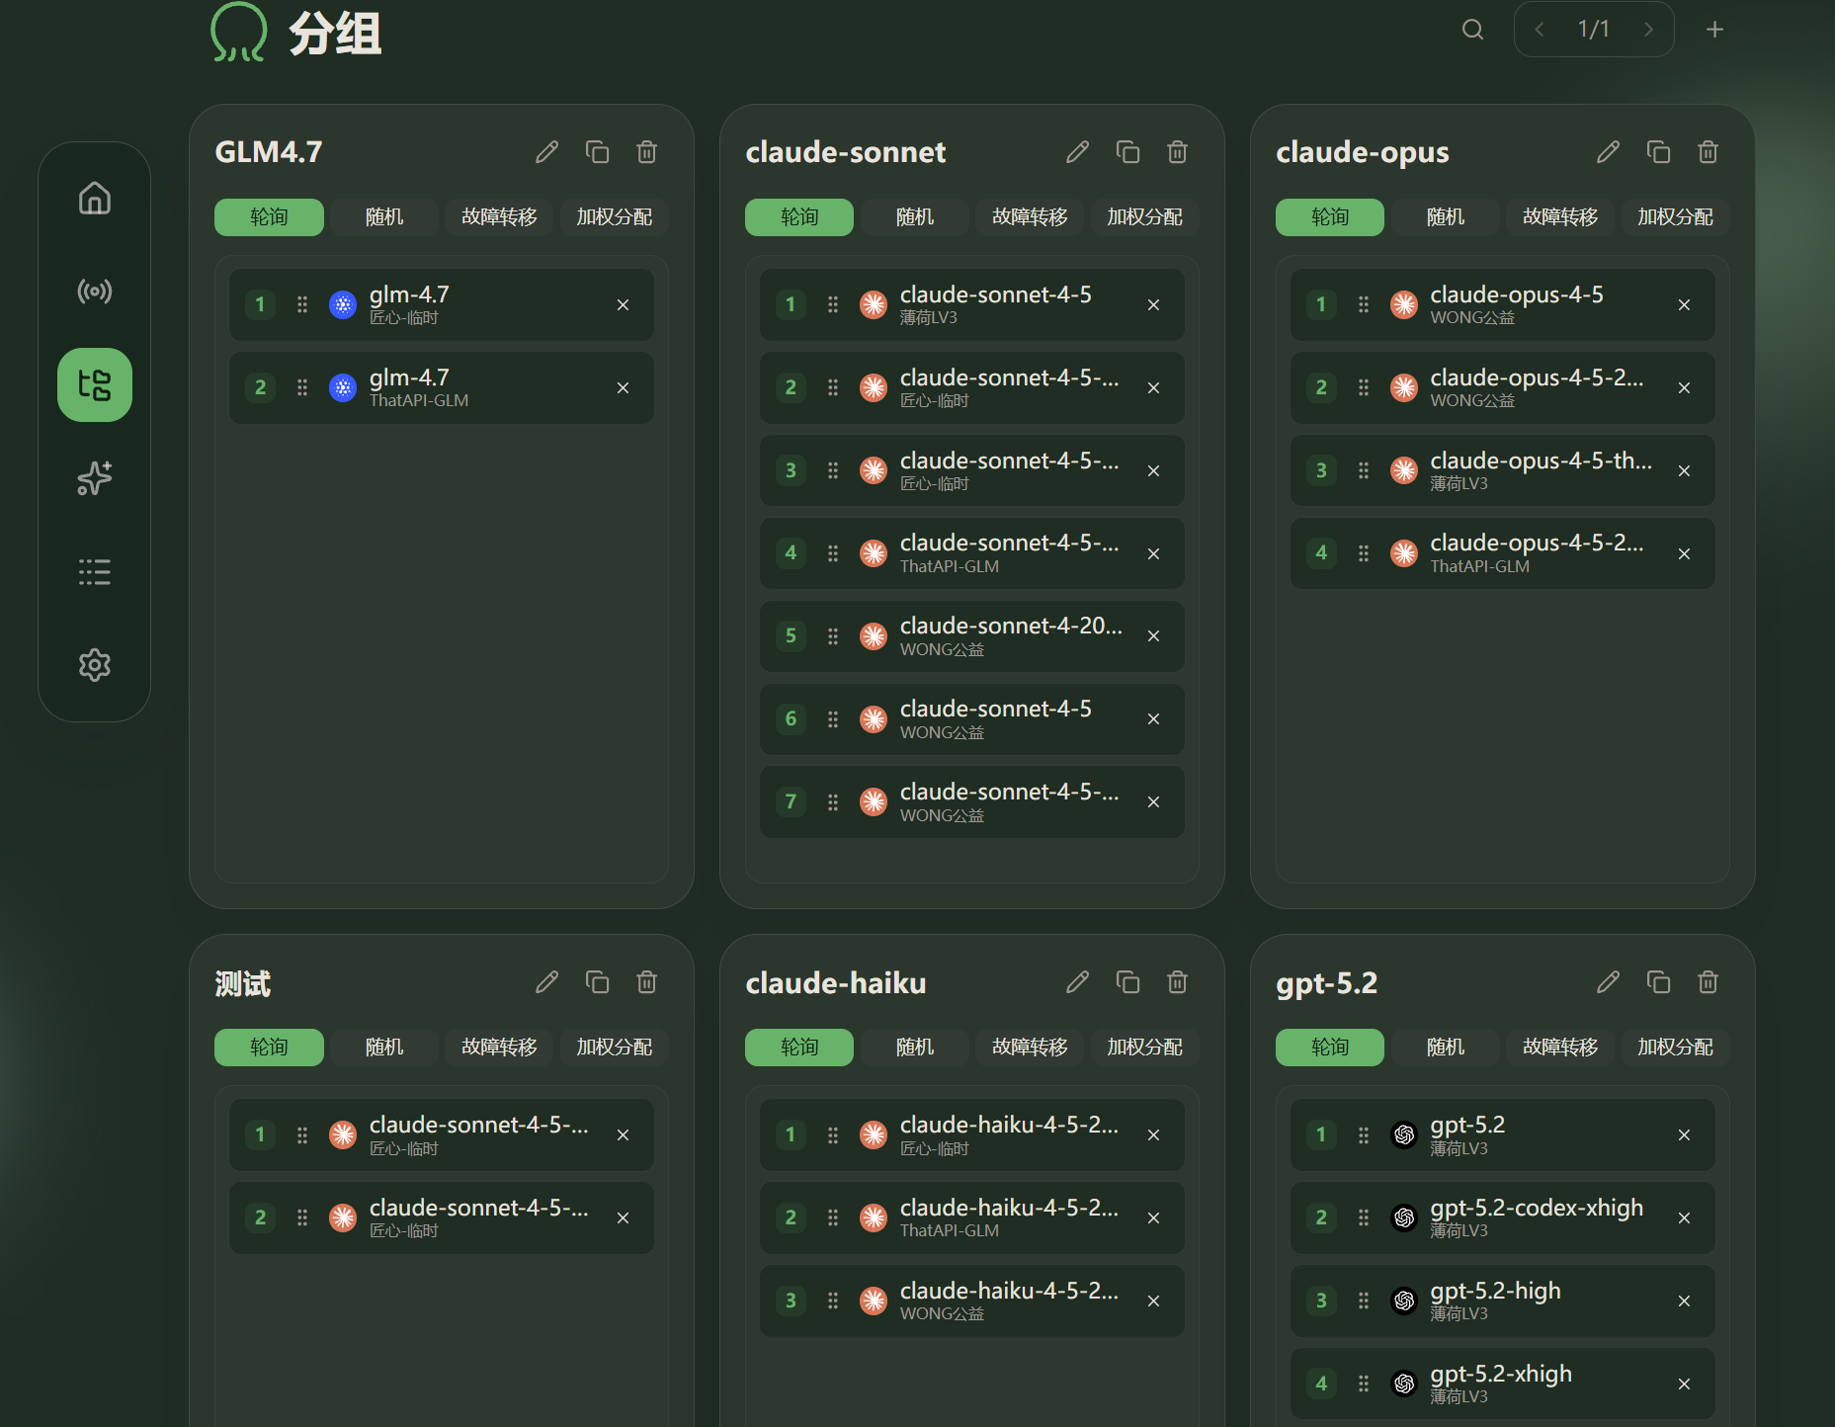Select 轮询 mode for 测试 group

click(x=269, y=1048)
